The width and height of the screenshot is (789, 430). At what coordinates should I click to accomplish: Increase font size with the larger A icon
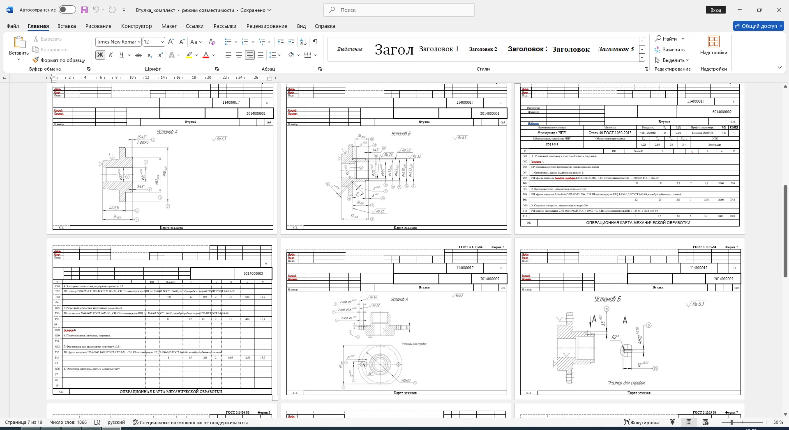[x=171, y=42]
